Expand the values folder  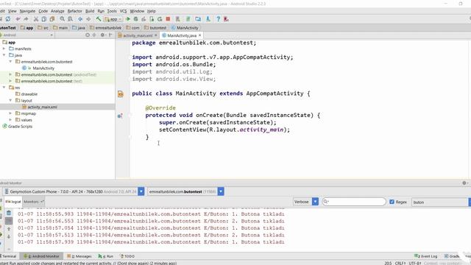pos(10,119)
